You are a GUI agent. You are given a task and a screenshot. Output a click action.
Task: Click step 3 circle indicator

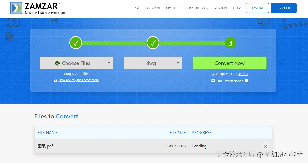(230, 43)
